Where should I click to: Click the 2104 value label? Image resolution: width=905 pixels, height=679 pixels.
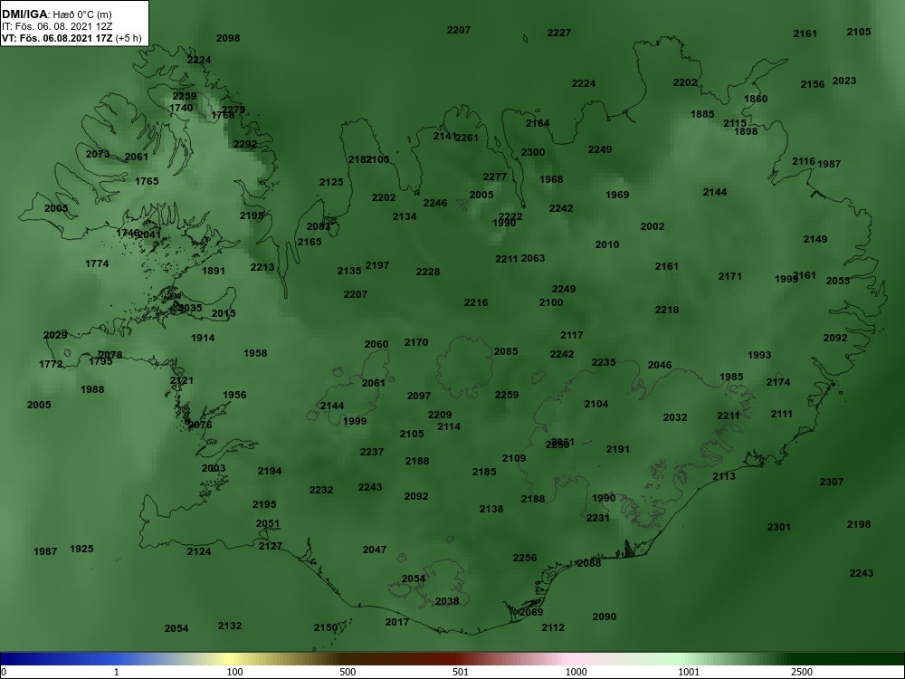point(596,404)
